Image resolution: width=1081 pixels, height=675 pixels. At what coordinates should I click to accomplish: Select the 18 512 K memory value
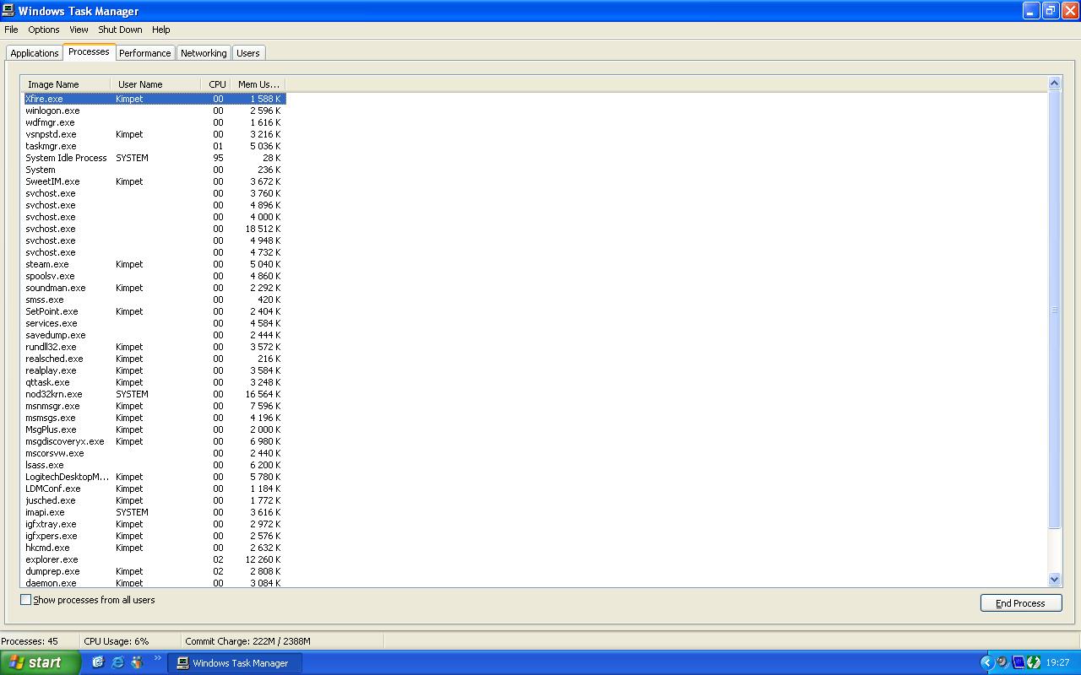pos(263,229)
